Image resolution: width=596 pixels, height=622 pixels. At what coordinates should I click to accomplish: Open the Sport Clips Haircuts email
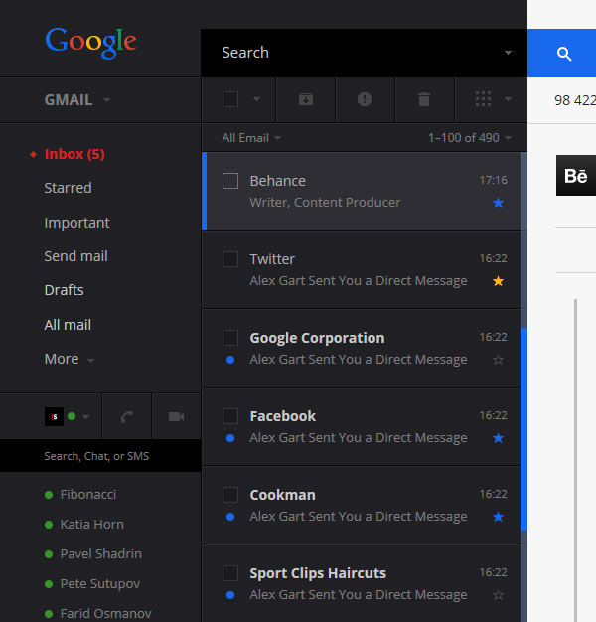tap(362, 583)
